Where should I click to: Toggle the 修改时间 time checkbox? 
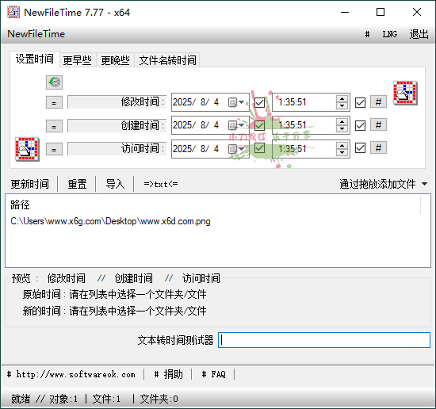[360, 102]
